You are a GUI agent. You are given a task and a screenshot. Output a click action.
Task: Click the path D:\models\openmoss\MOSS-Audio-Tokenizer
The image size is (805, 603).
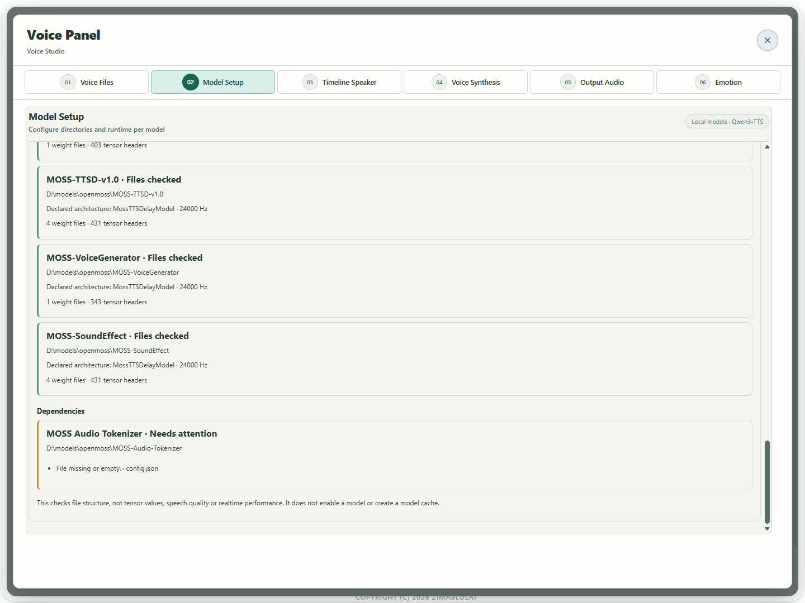(x=113, y=448)
